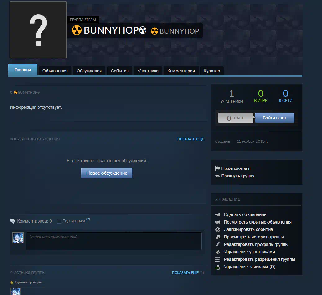
Task: Click the clock icon beside Запланировать событие
Action: 218,230
